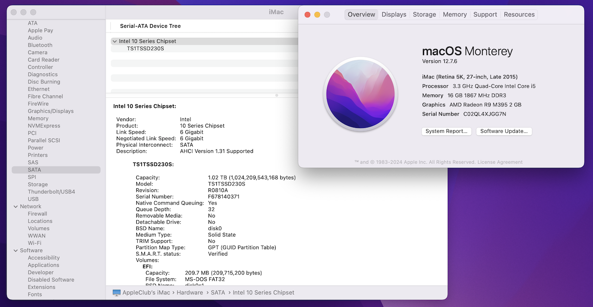Viewport: 593px width, 307px height.
Task: Collapse the Network section in sidebar
Action: click(15, 206)
